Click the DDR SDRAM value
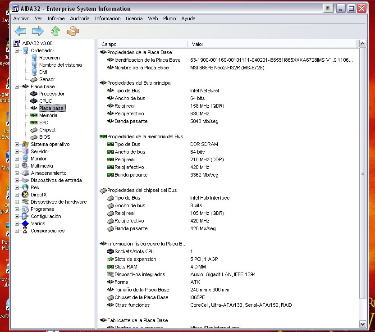Image resolution: width=375 pixels, height=332 pixels. (x=204, y=144)
